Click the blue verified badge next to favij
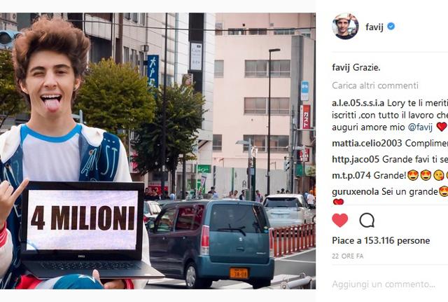 391,27
